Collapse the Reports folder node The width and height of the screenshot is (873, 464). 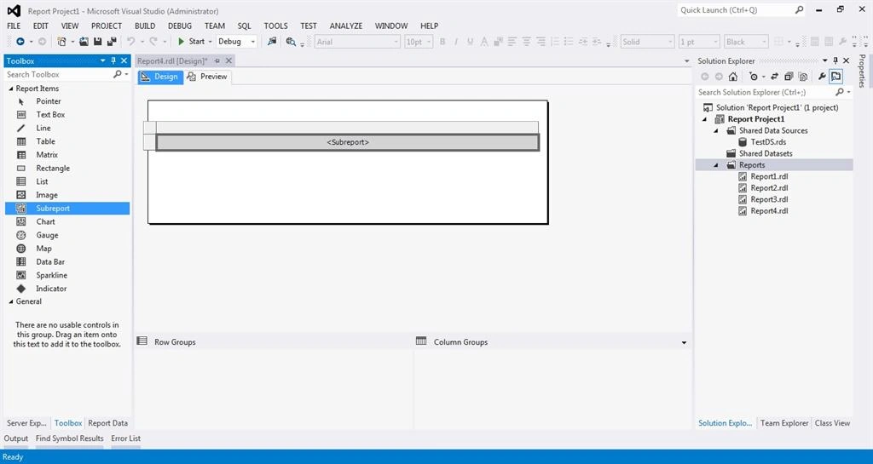(716, 165)
